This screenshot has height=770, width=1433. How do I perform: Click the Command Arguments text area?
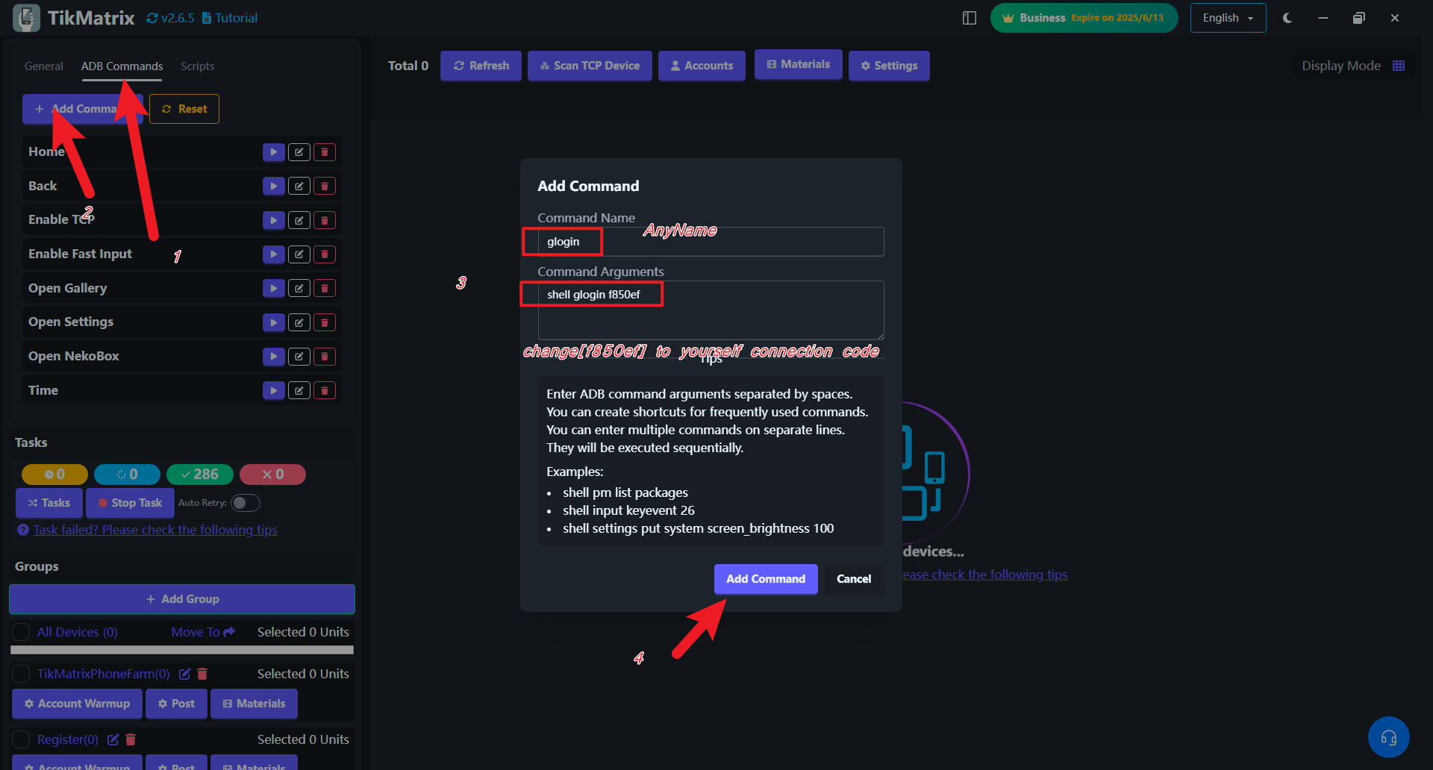point(711,310)
